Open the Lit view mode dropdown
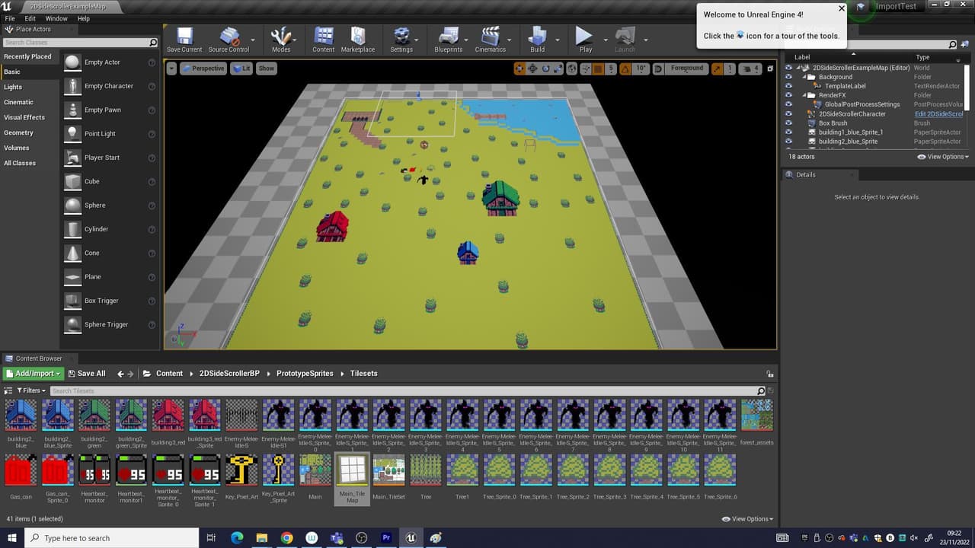975x548 pixels. coord(241,68)
